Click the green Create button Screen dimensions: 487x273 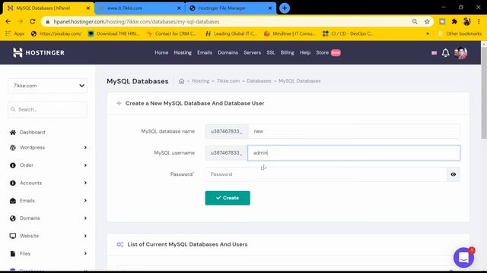coord(228,198)
